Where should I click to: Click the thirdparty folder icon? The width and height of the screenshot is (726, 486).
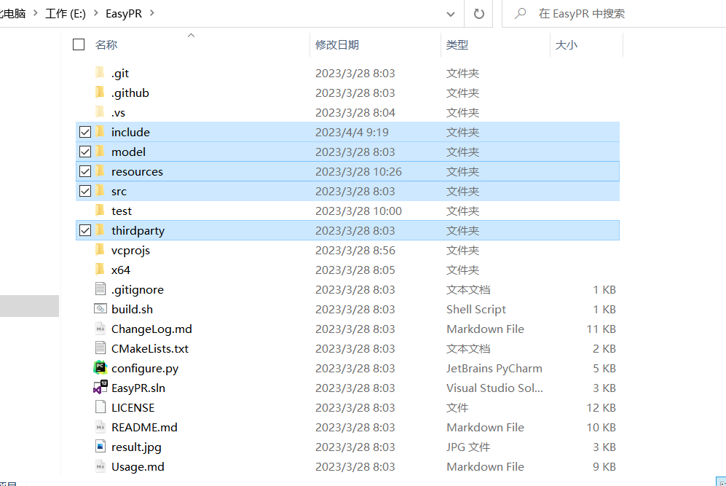point(100,230)
